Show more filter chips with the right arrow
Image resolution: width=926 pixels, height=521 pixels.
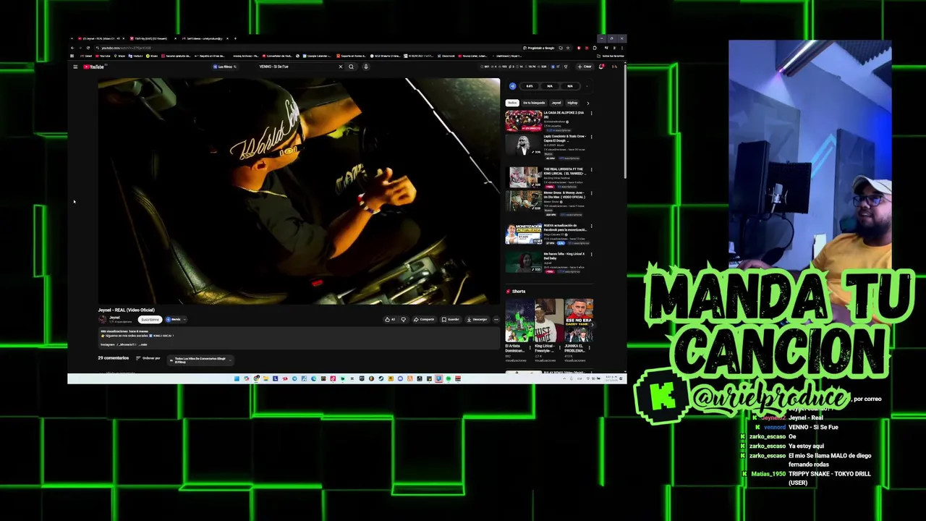pos(587,103)
